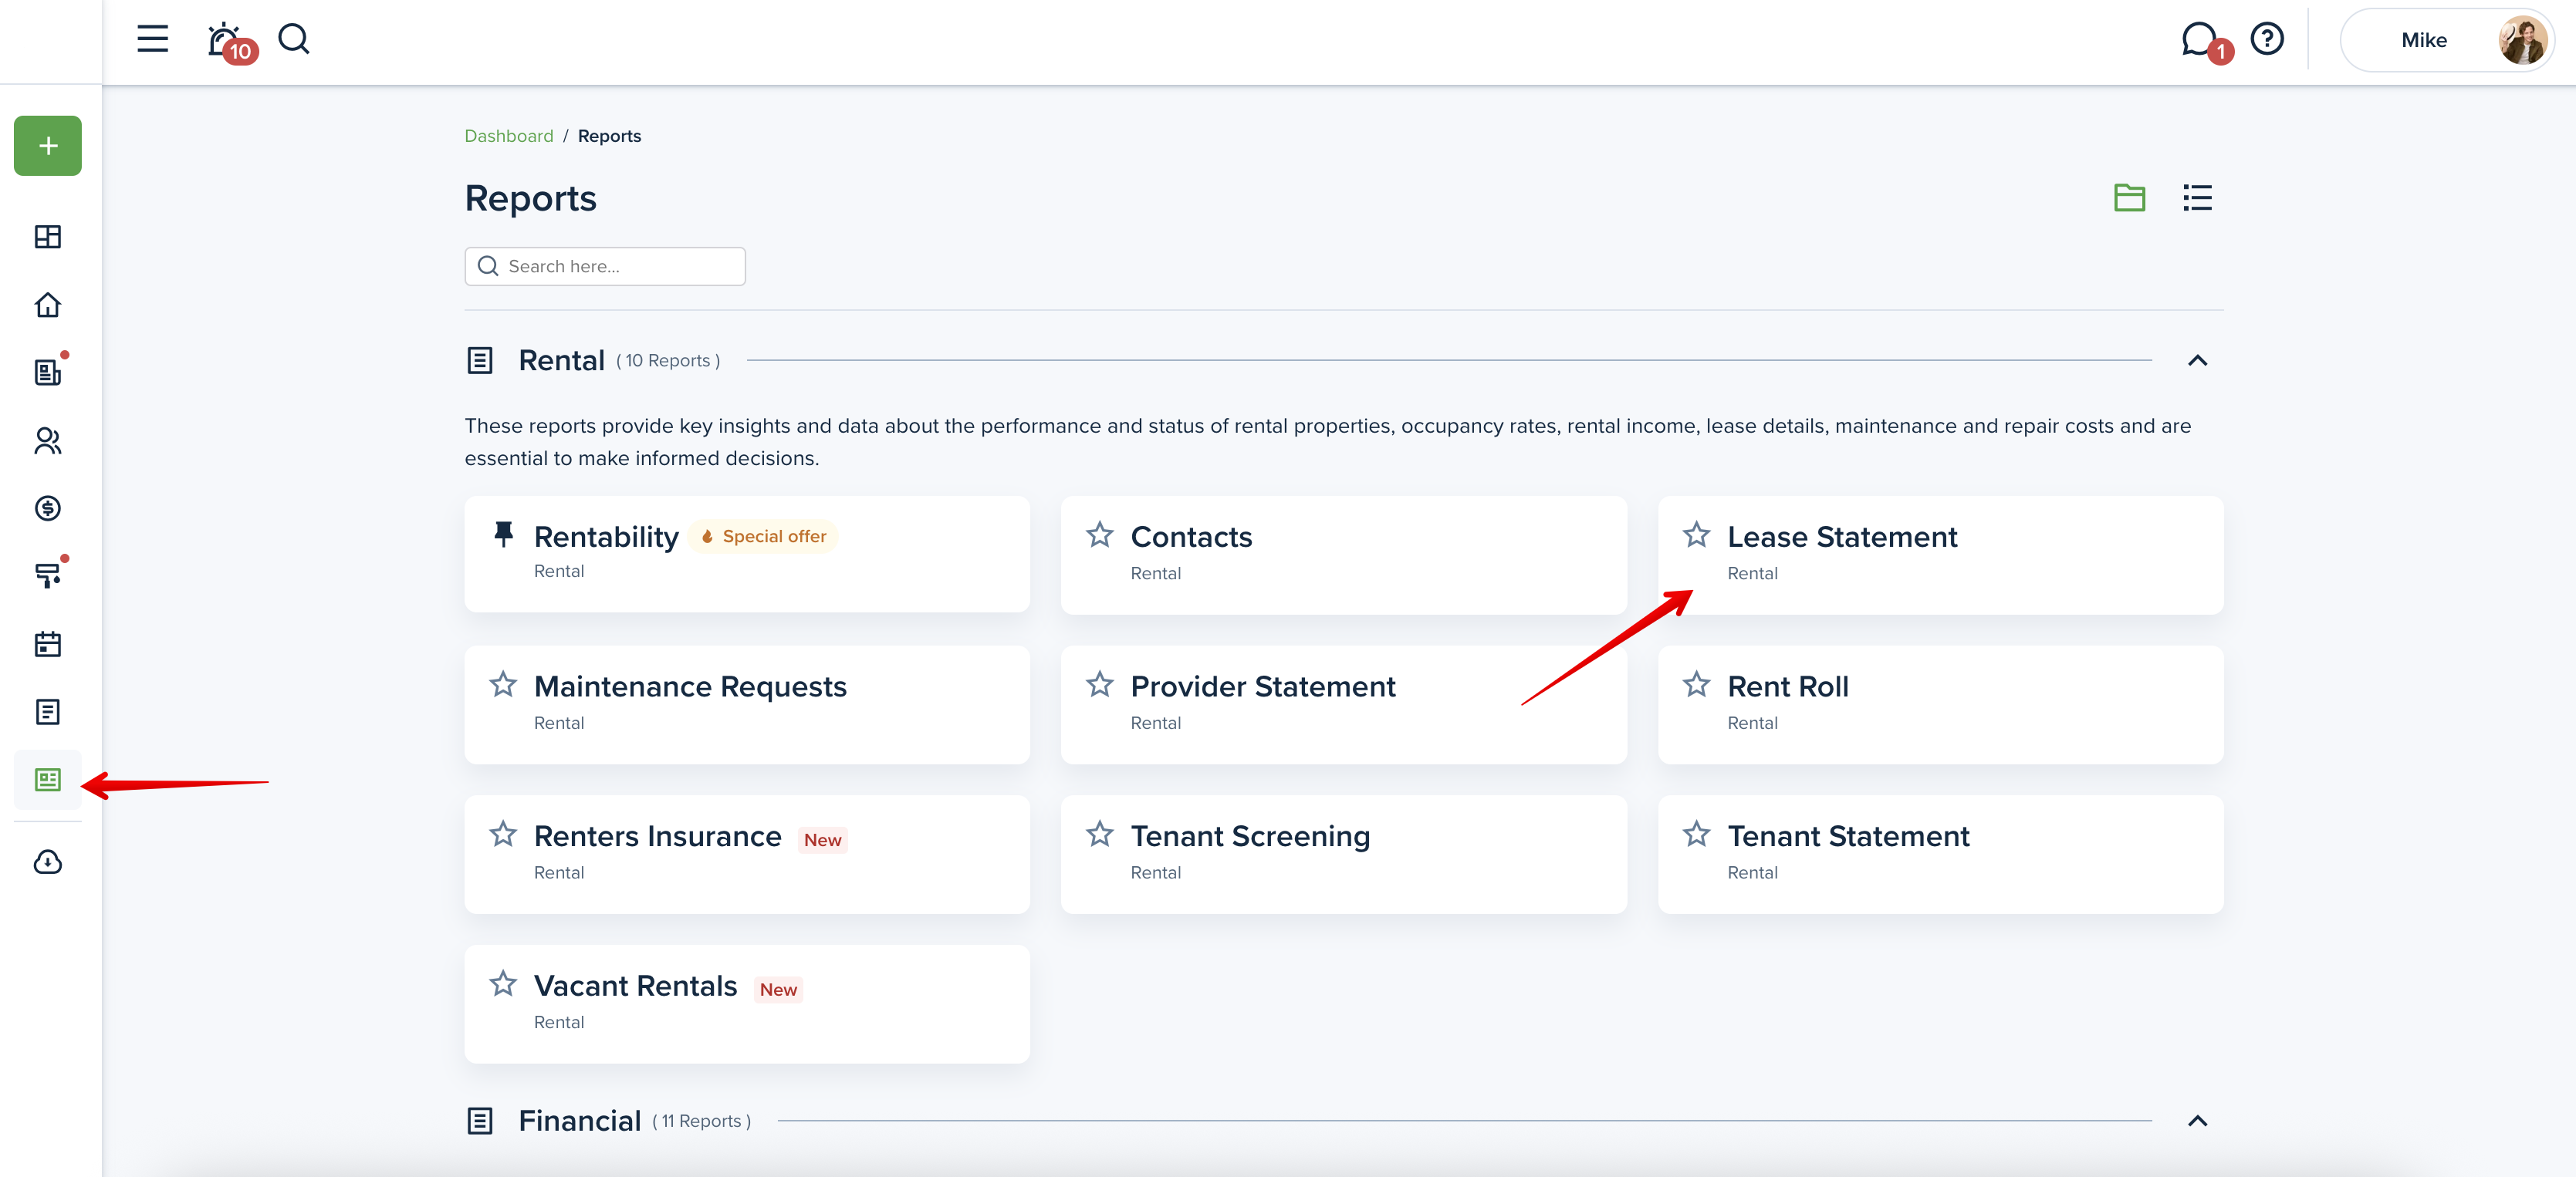Open the Rent Roll report
2576x1177 pixels.
[x=1940, y=706]
